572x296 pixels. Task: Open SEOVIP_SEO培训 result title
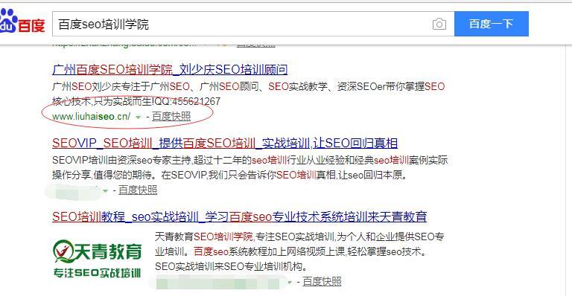pos(225,143)
